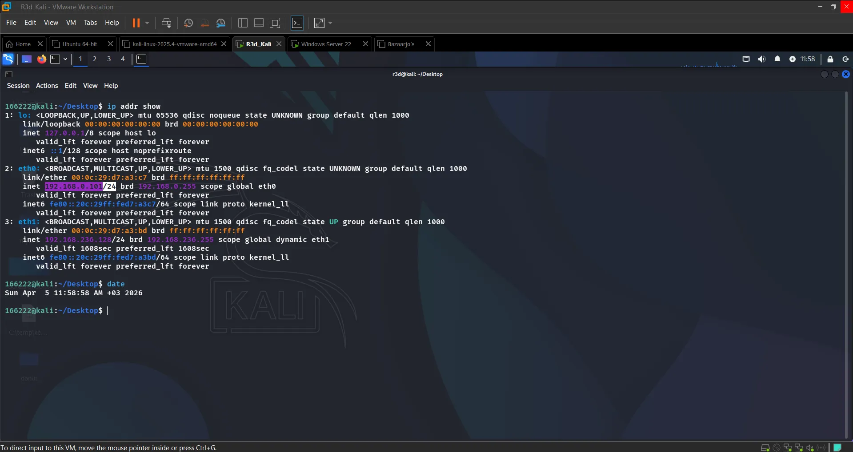Click the eth1 address 192.168.236.128
Image resolution: width=853 pixels, height=452 pixels.
pyautogui.click(x=78, y=239)
